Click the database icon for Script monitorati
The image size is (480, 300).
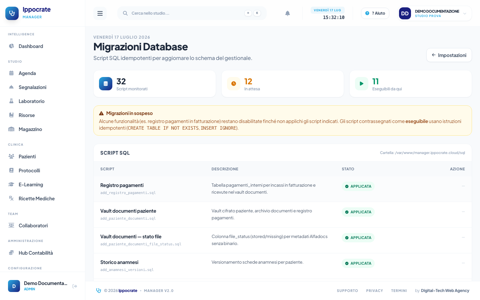click(106, 84)
